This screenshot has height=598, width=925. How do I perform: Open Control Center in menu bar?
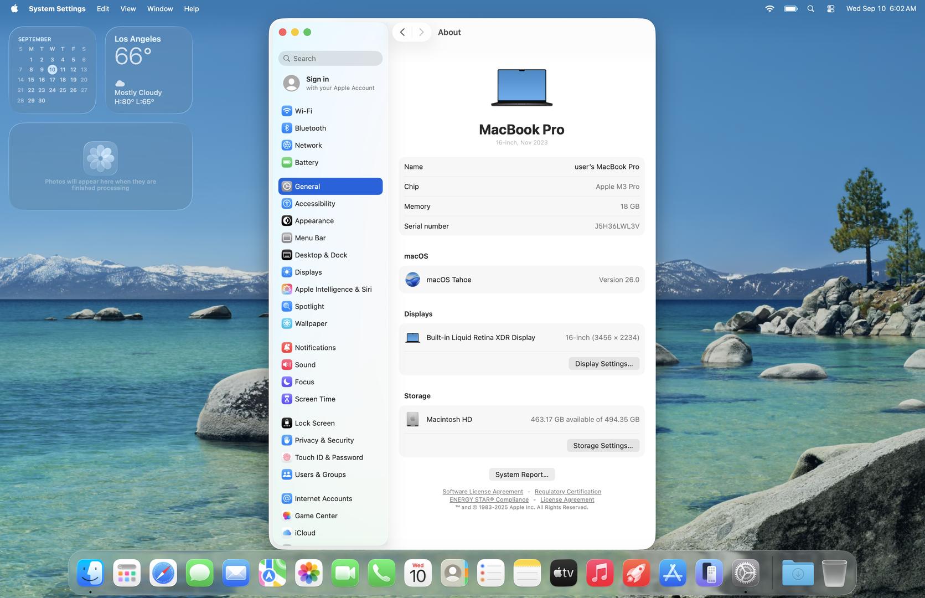point(831,9)
